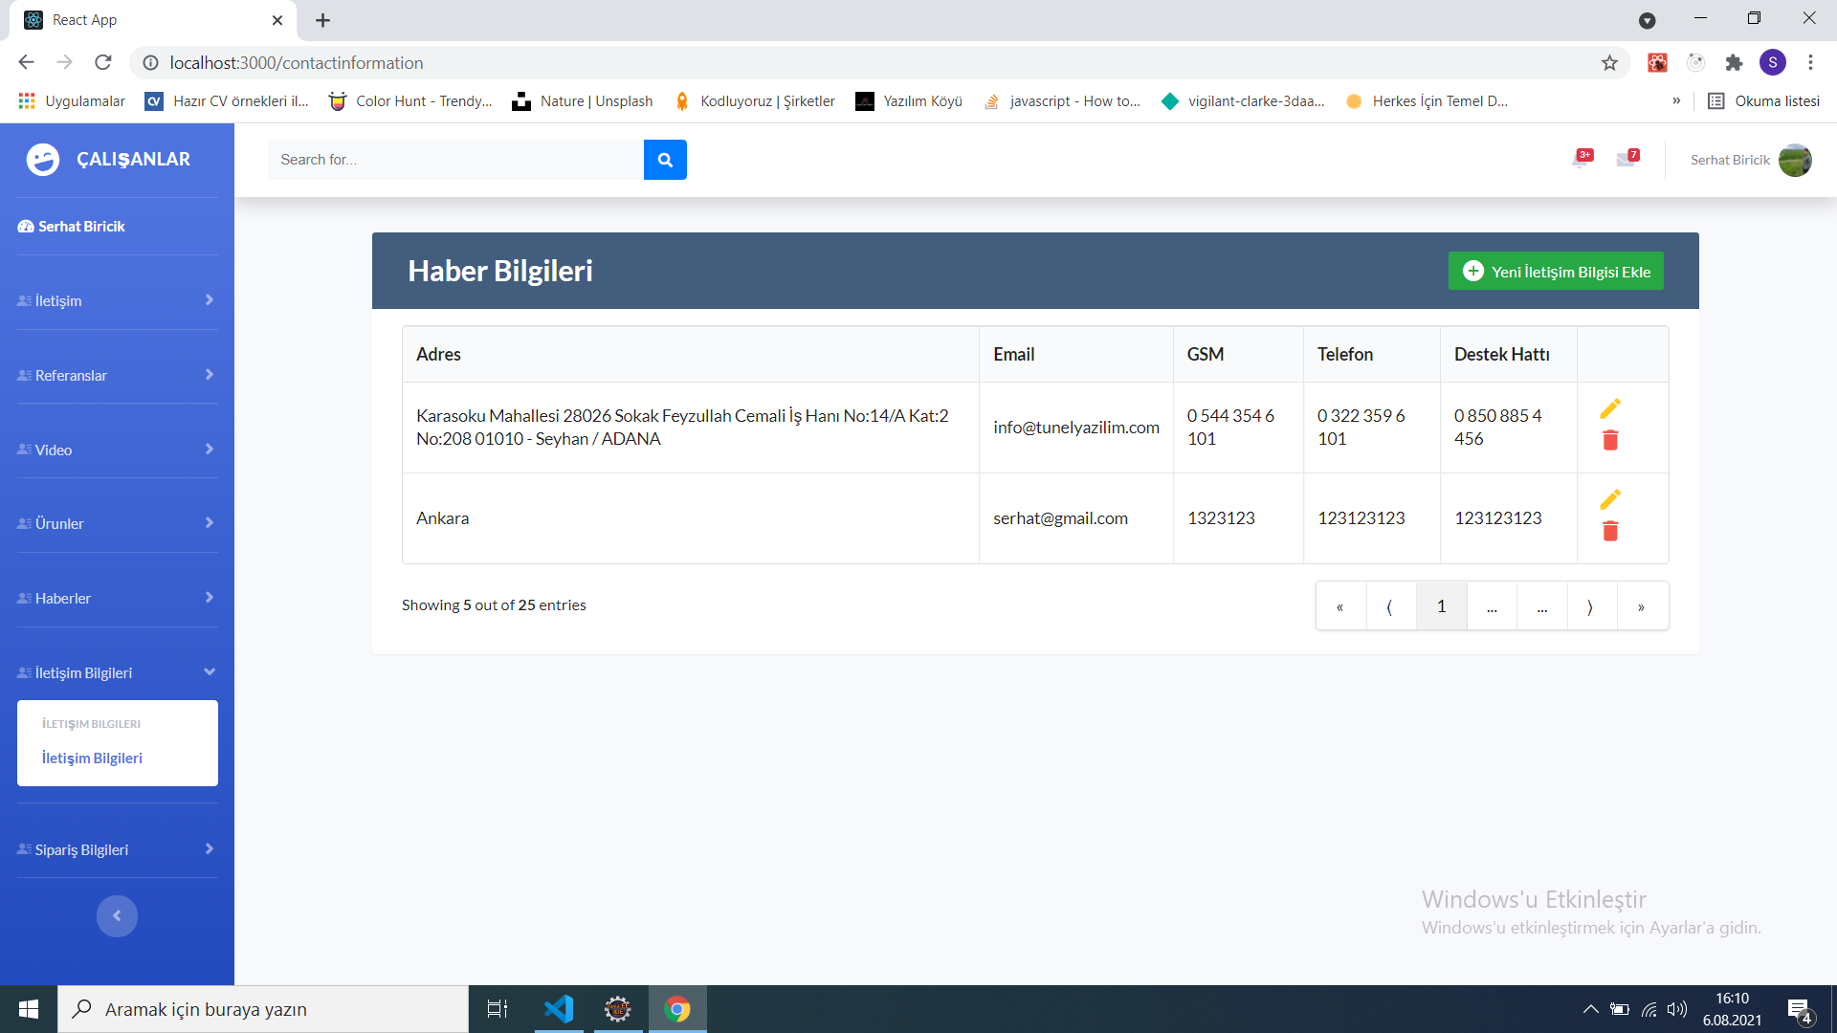
Task: Bookmark this page with star icon
Action: 1609,63
